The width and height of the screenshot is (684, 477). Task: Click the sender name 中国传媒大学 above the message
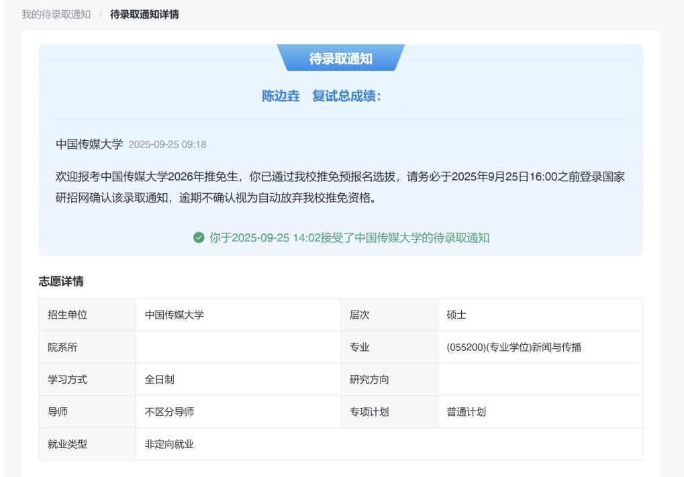(89, 144)
